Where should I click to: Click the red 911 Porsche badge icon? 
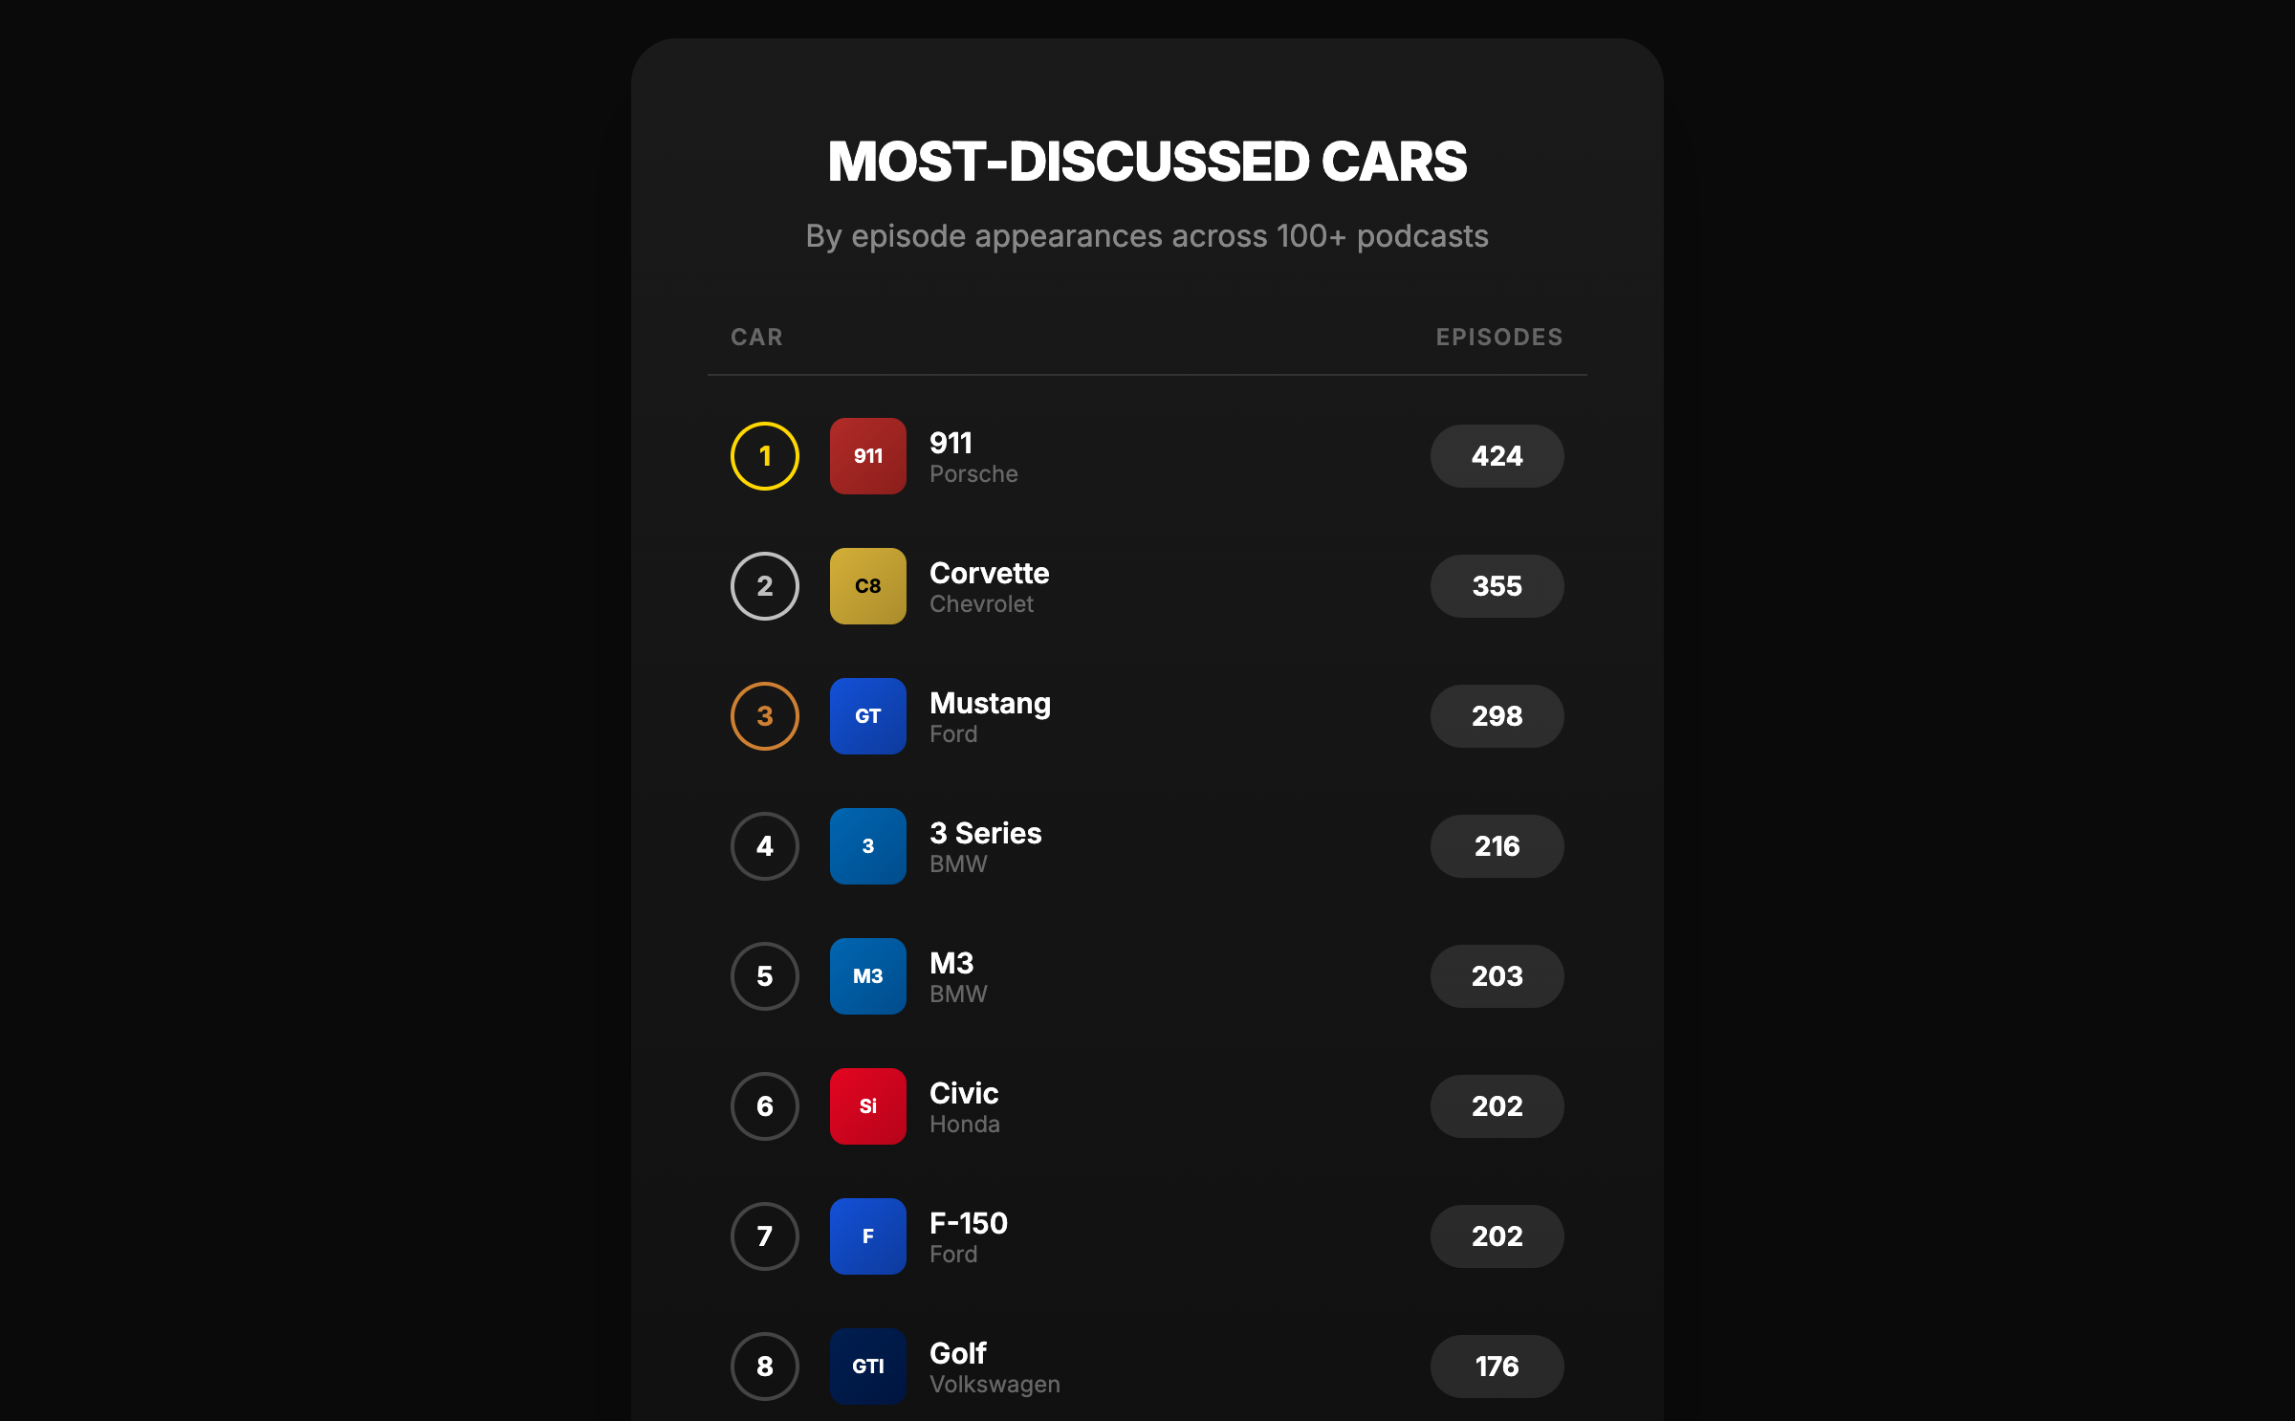click(x=867, y=456)
